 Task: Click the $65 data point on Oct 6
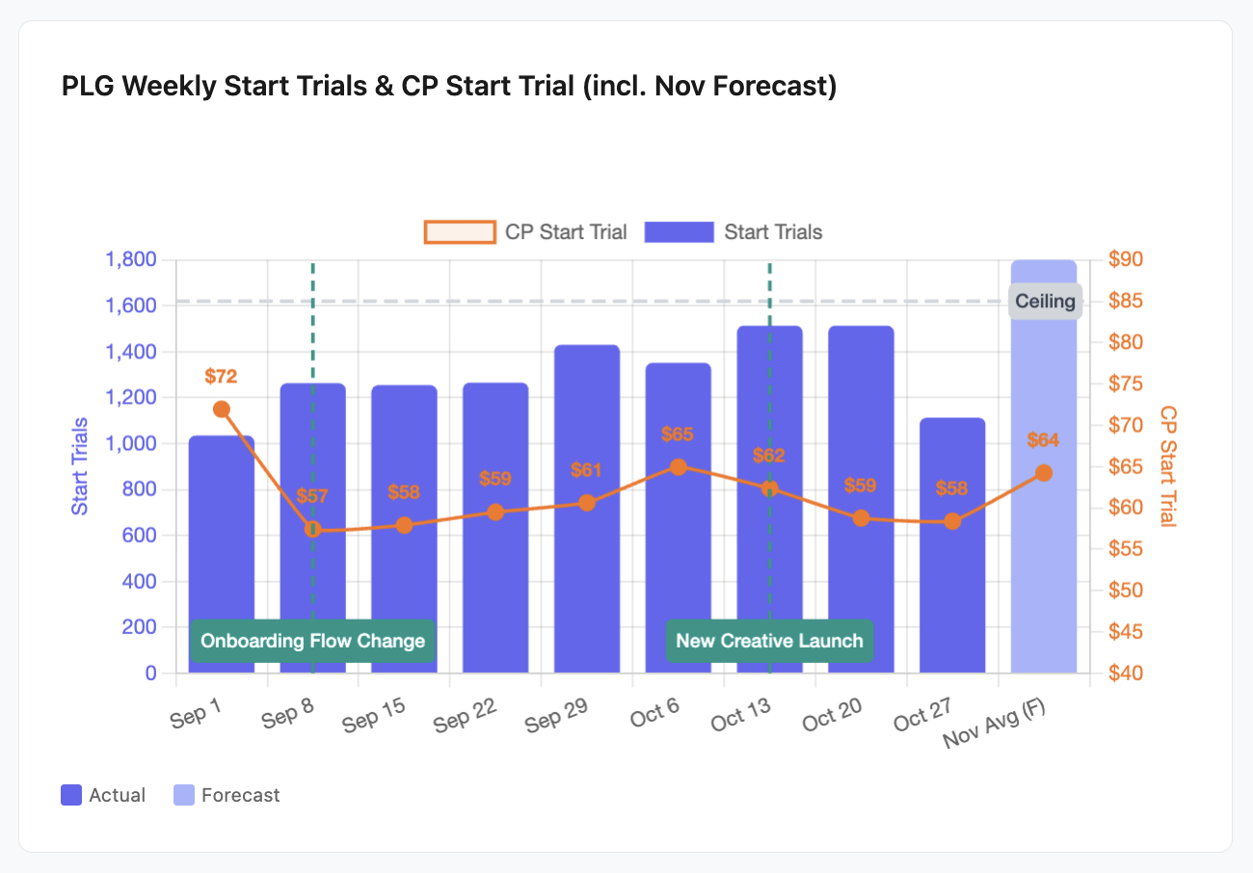[679, 467]
